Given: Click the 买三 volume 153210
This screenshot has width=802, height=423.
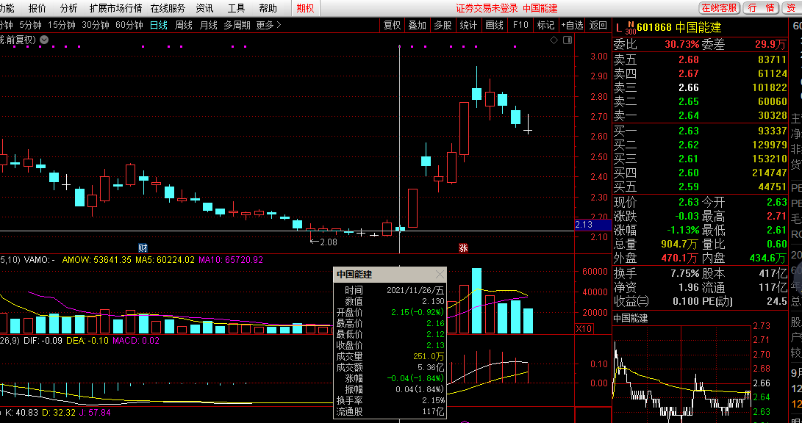Looking at the screenshot, I should [769, 159].
